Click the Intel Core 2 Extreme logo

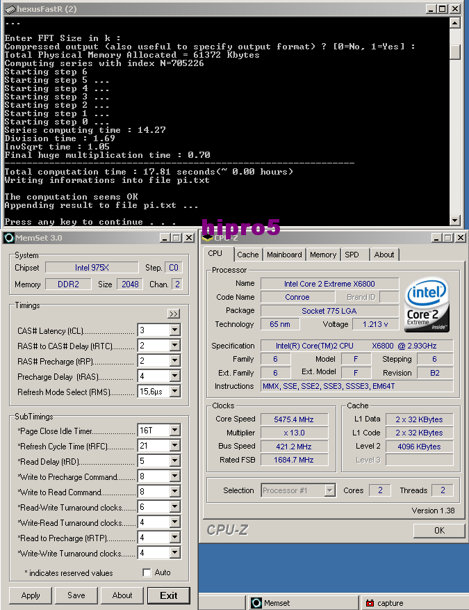(428, 305)
